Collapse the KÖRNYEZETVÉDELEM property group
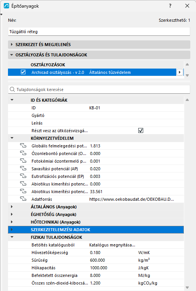The image size is (196, 291). pyautogui.click(x=12, y=138)
